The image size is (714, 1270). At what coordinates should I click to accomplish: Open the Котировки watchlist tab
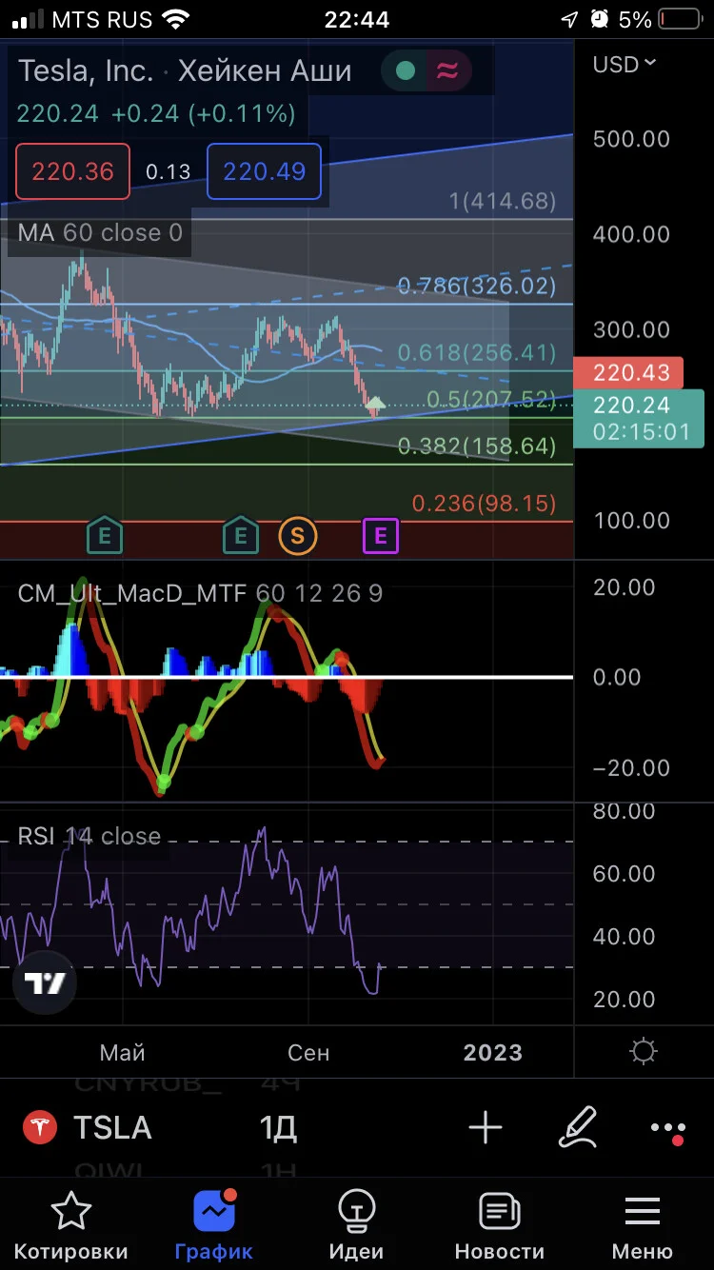71,1226
